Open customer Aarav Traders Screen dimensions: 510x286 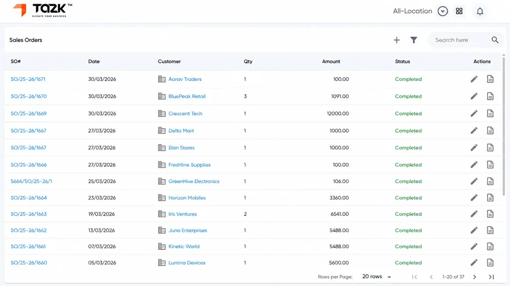click(x=185, y=79)
